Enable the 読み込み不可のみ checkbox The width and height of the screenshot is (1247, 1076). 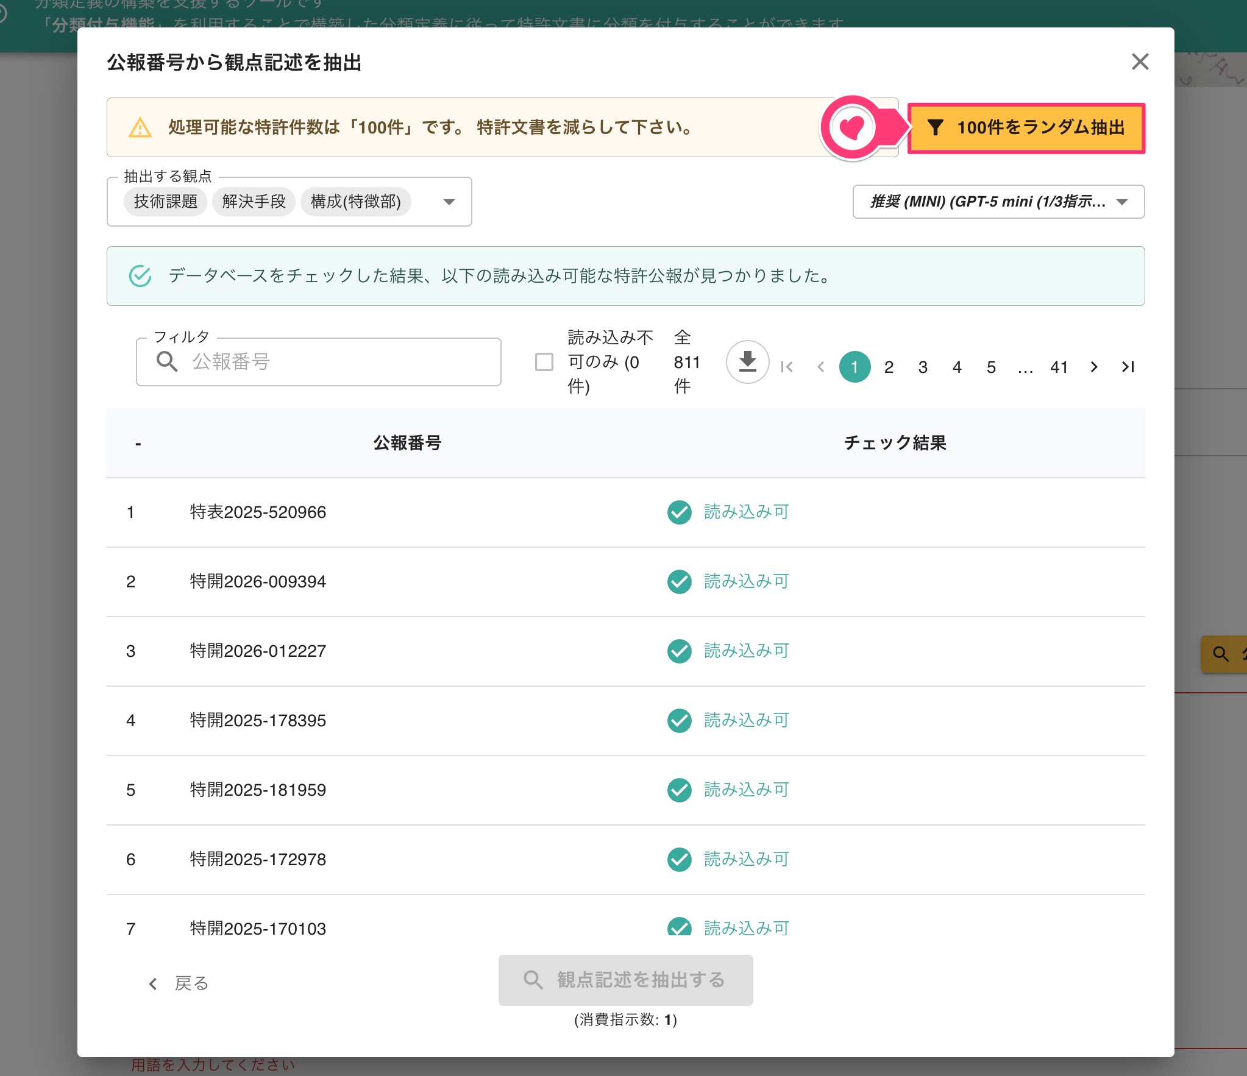[x=544, y=361]
